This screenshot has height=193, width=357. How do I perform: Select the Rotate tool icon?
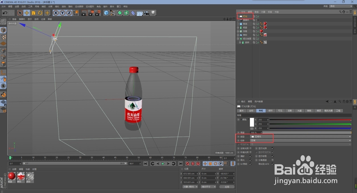pos(40,13)
